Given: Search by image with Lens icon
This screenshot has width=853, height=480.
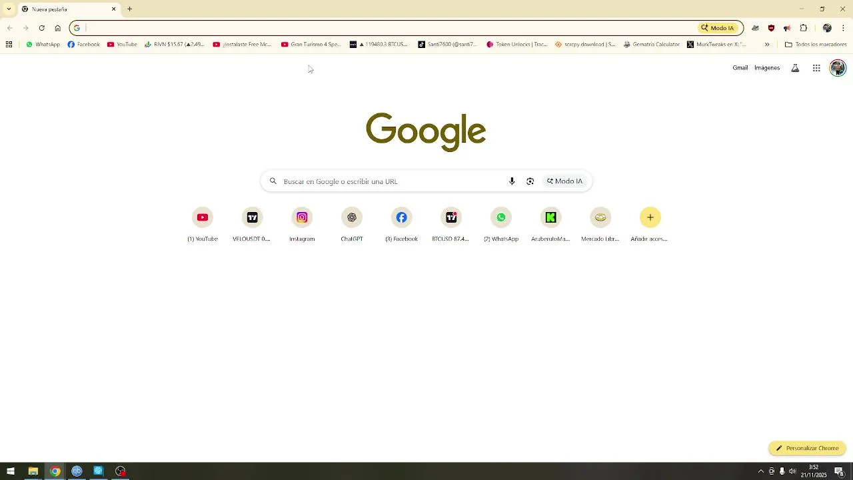Looking at the screenshot, I should pos(530,181).
